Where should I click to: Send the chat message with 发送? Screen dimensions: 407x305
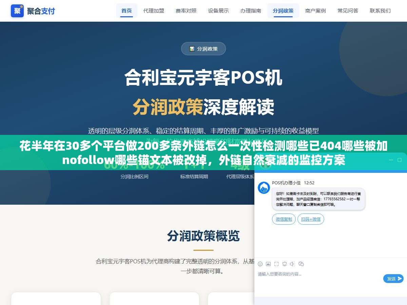tap(393, 279)
